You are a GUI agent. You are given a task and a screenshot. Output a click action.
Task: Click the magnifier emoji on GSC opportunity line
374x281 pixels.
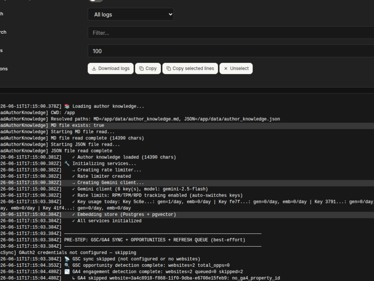67,265
